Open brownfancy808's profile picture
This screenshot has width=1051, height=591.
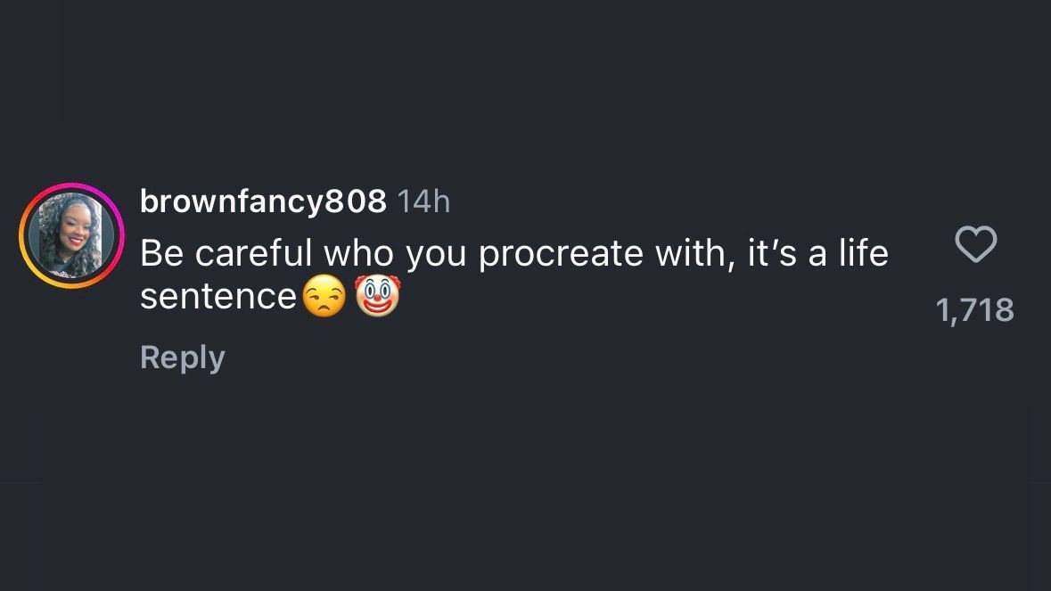point(70,236)
